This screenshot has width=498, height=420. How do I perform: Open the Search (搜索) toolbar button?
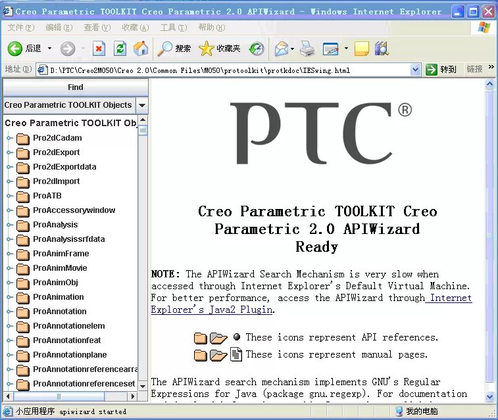tap(174, 49)
